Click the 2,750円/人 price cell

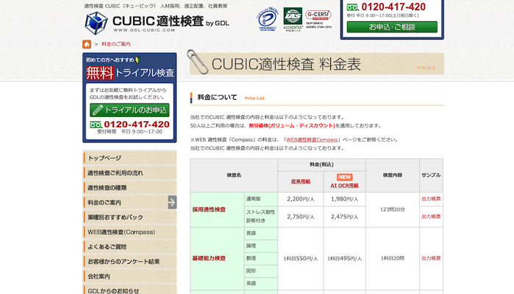click(301, 217)
